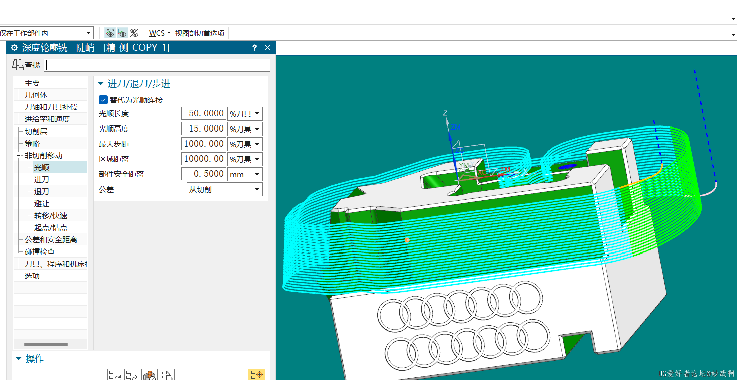This screenshot has height=380, width=737.
Task: Collapse the 进刀/退刀/步进 section
Action: 101,84
